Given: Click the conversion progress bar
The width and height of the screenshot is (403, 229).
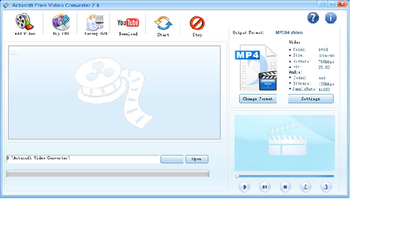Looking at the screenshot, I should (x=107, y=173).
